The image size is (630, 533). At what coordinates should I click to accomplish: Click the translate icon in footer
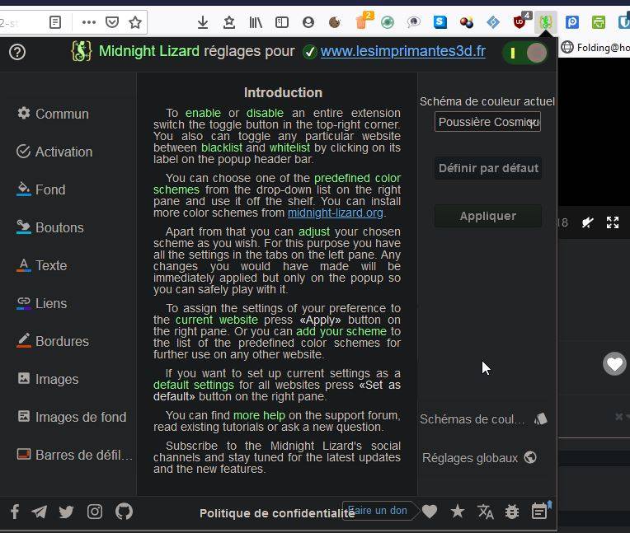coord(486,512)
